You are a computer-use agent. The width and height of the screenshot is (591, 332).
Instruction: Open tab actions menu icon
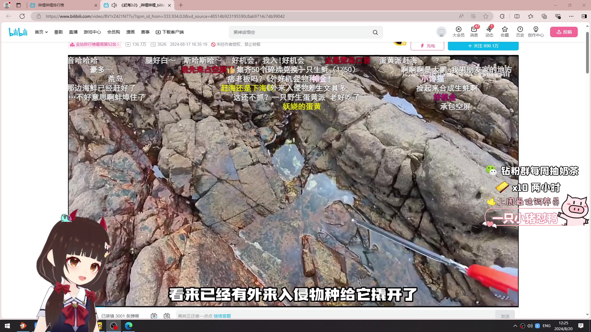click(x=18, y=5)
